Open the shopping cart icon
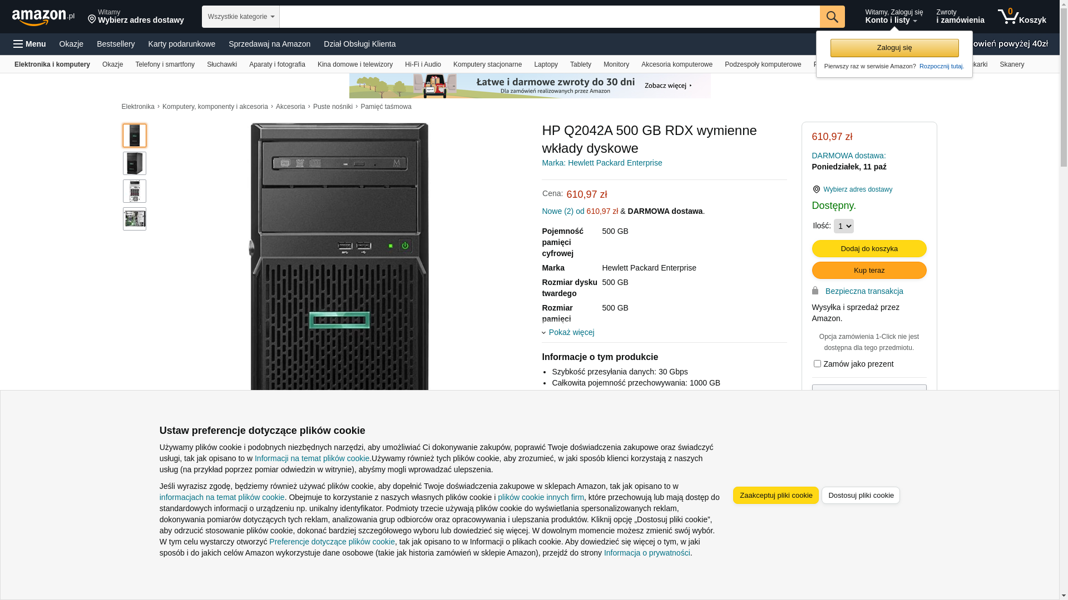The height and width of the screenshot is (600, 1068). (1008, 17)
